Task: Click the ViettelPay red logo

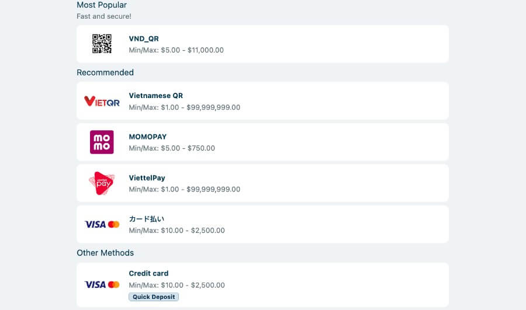Action: (x=102, y=183)
